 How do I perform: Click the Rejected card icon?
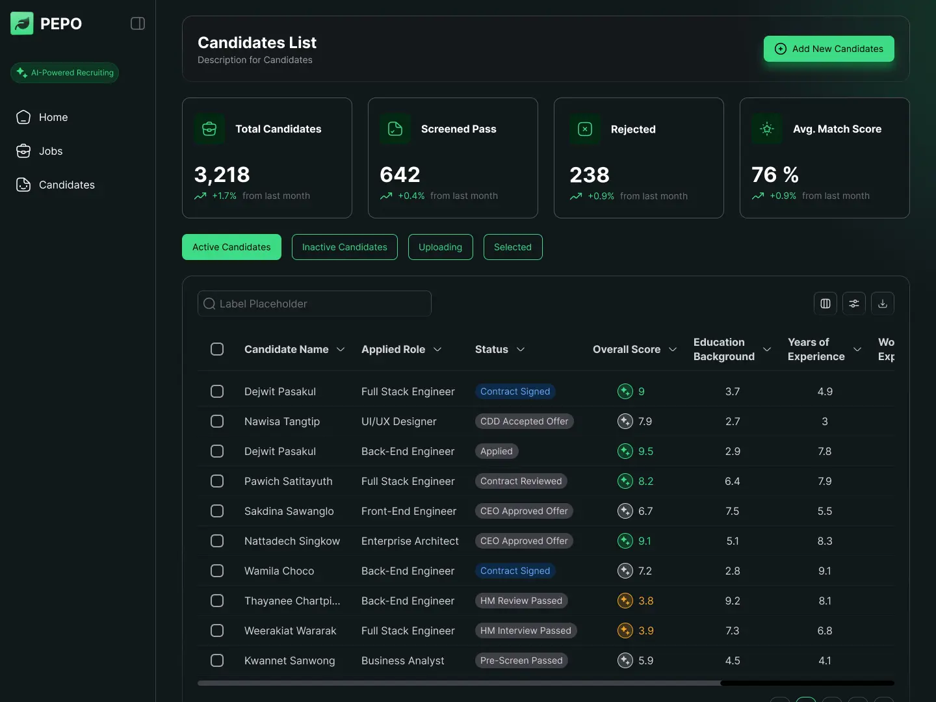(585, 129)
